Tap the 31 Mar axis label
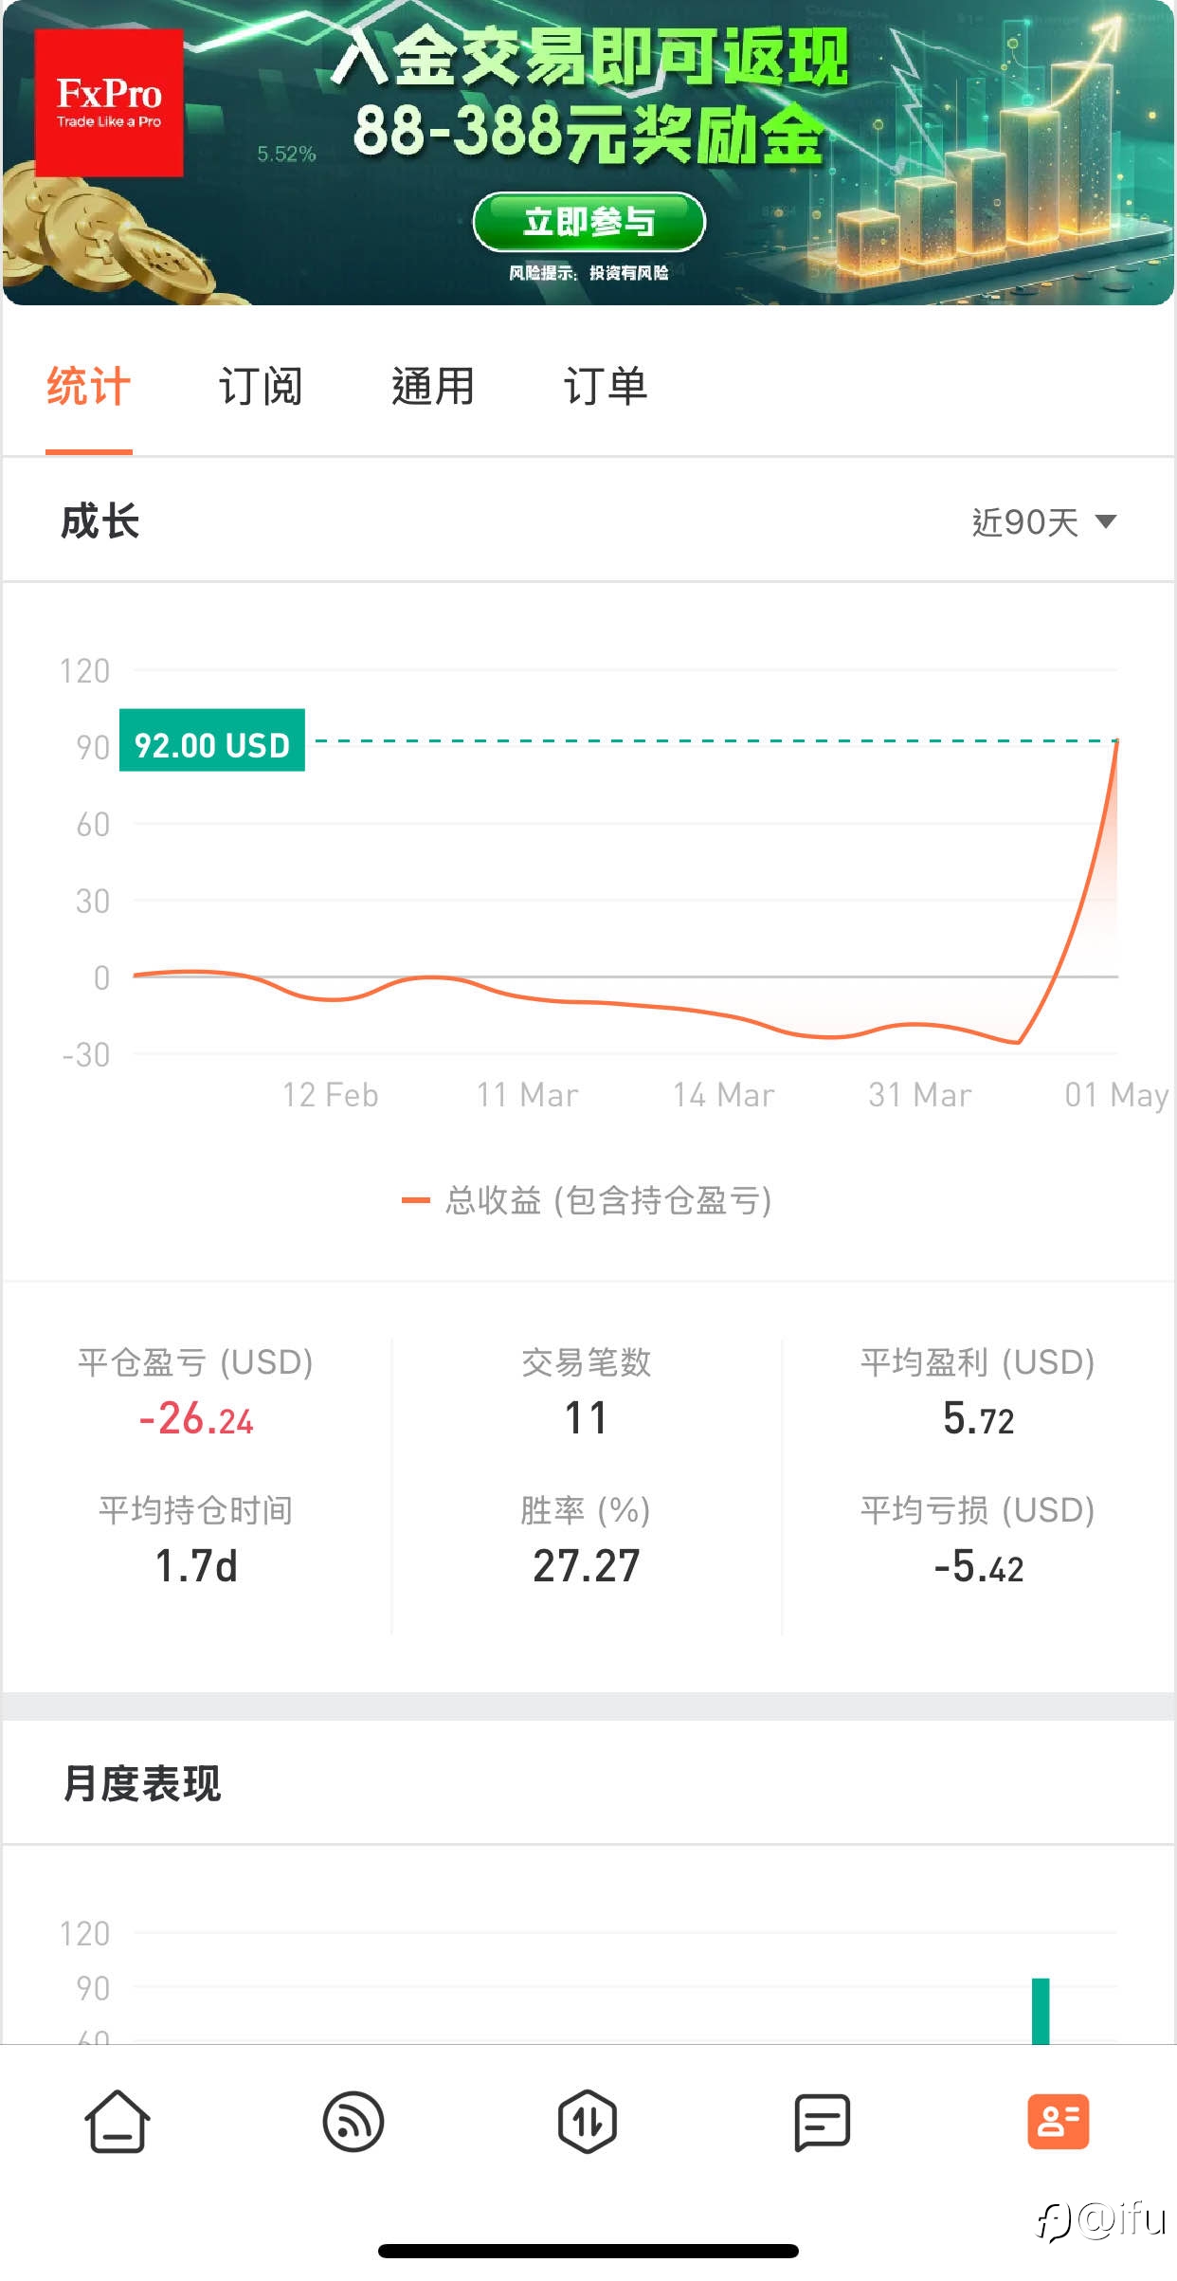The width and height of the screenshot is (1177, 2281). [920, 1095]
